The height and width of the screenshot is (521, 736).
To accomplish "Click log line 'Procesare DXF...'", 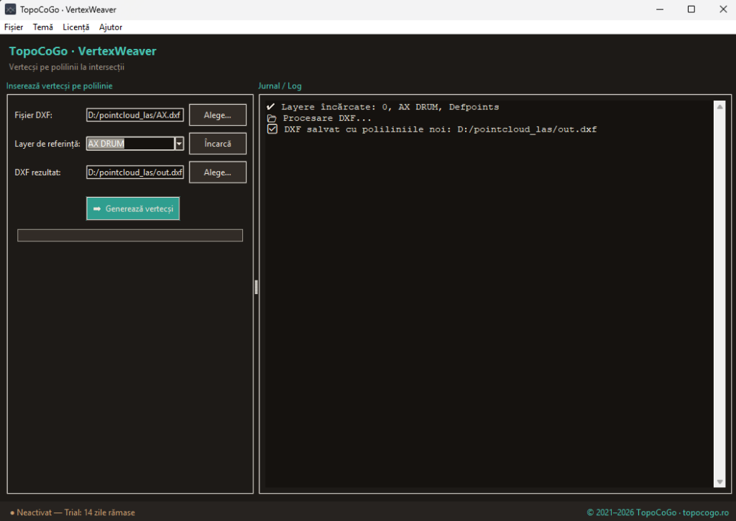I will click(327, 119).
